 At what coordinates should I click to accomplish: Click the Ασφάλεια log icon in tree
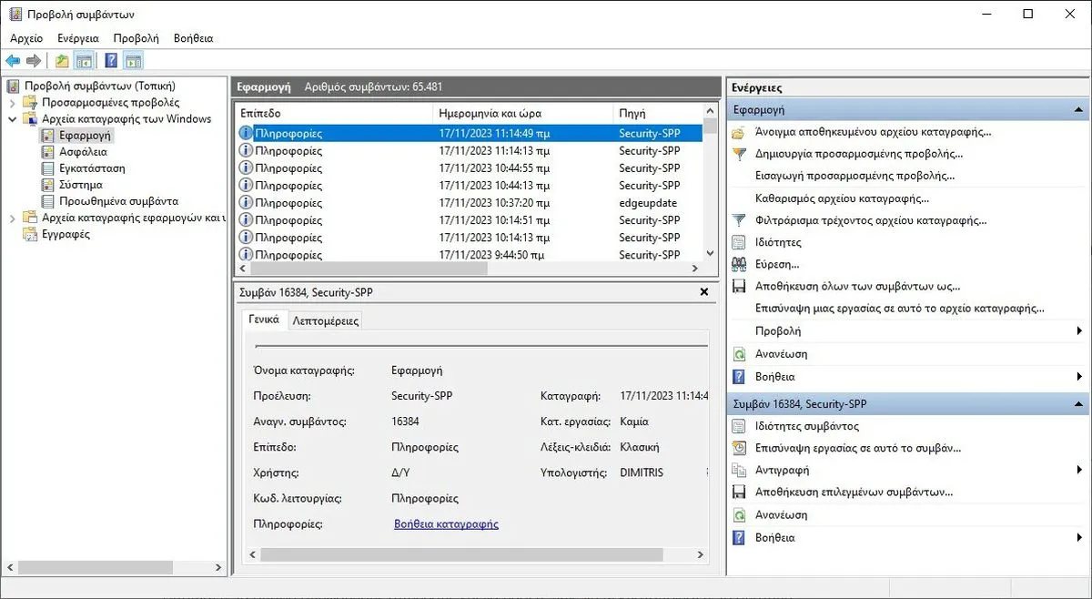pyautogui.click(x=48, y=152)
